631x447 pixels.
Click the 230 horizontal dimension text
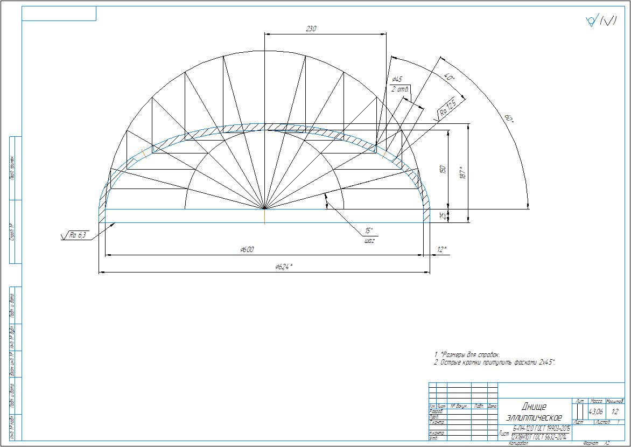tap(311, 29)
